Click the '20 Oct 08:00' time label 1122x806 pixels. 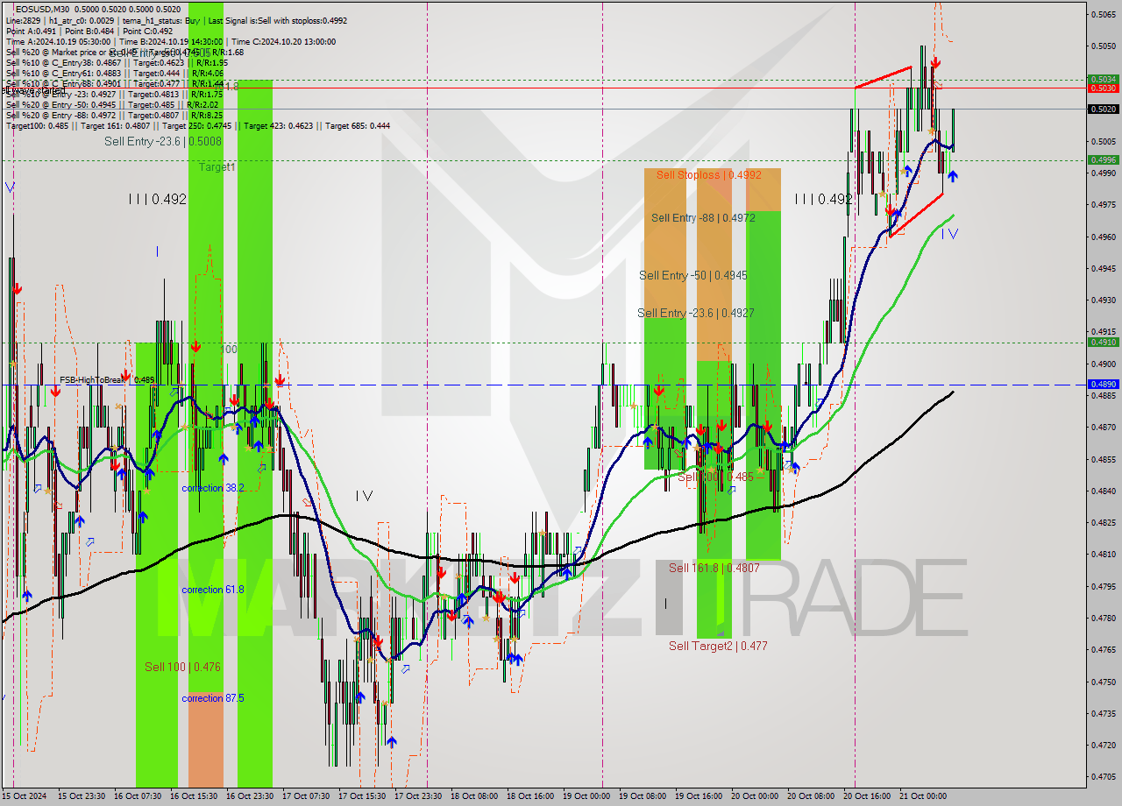(810, 796)
